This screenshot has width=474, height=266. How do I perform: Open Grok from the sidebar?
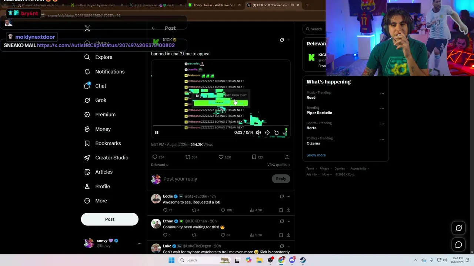tap(95, 100)
